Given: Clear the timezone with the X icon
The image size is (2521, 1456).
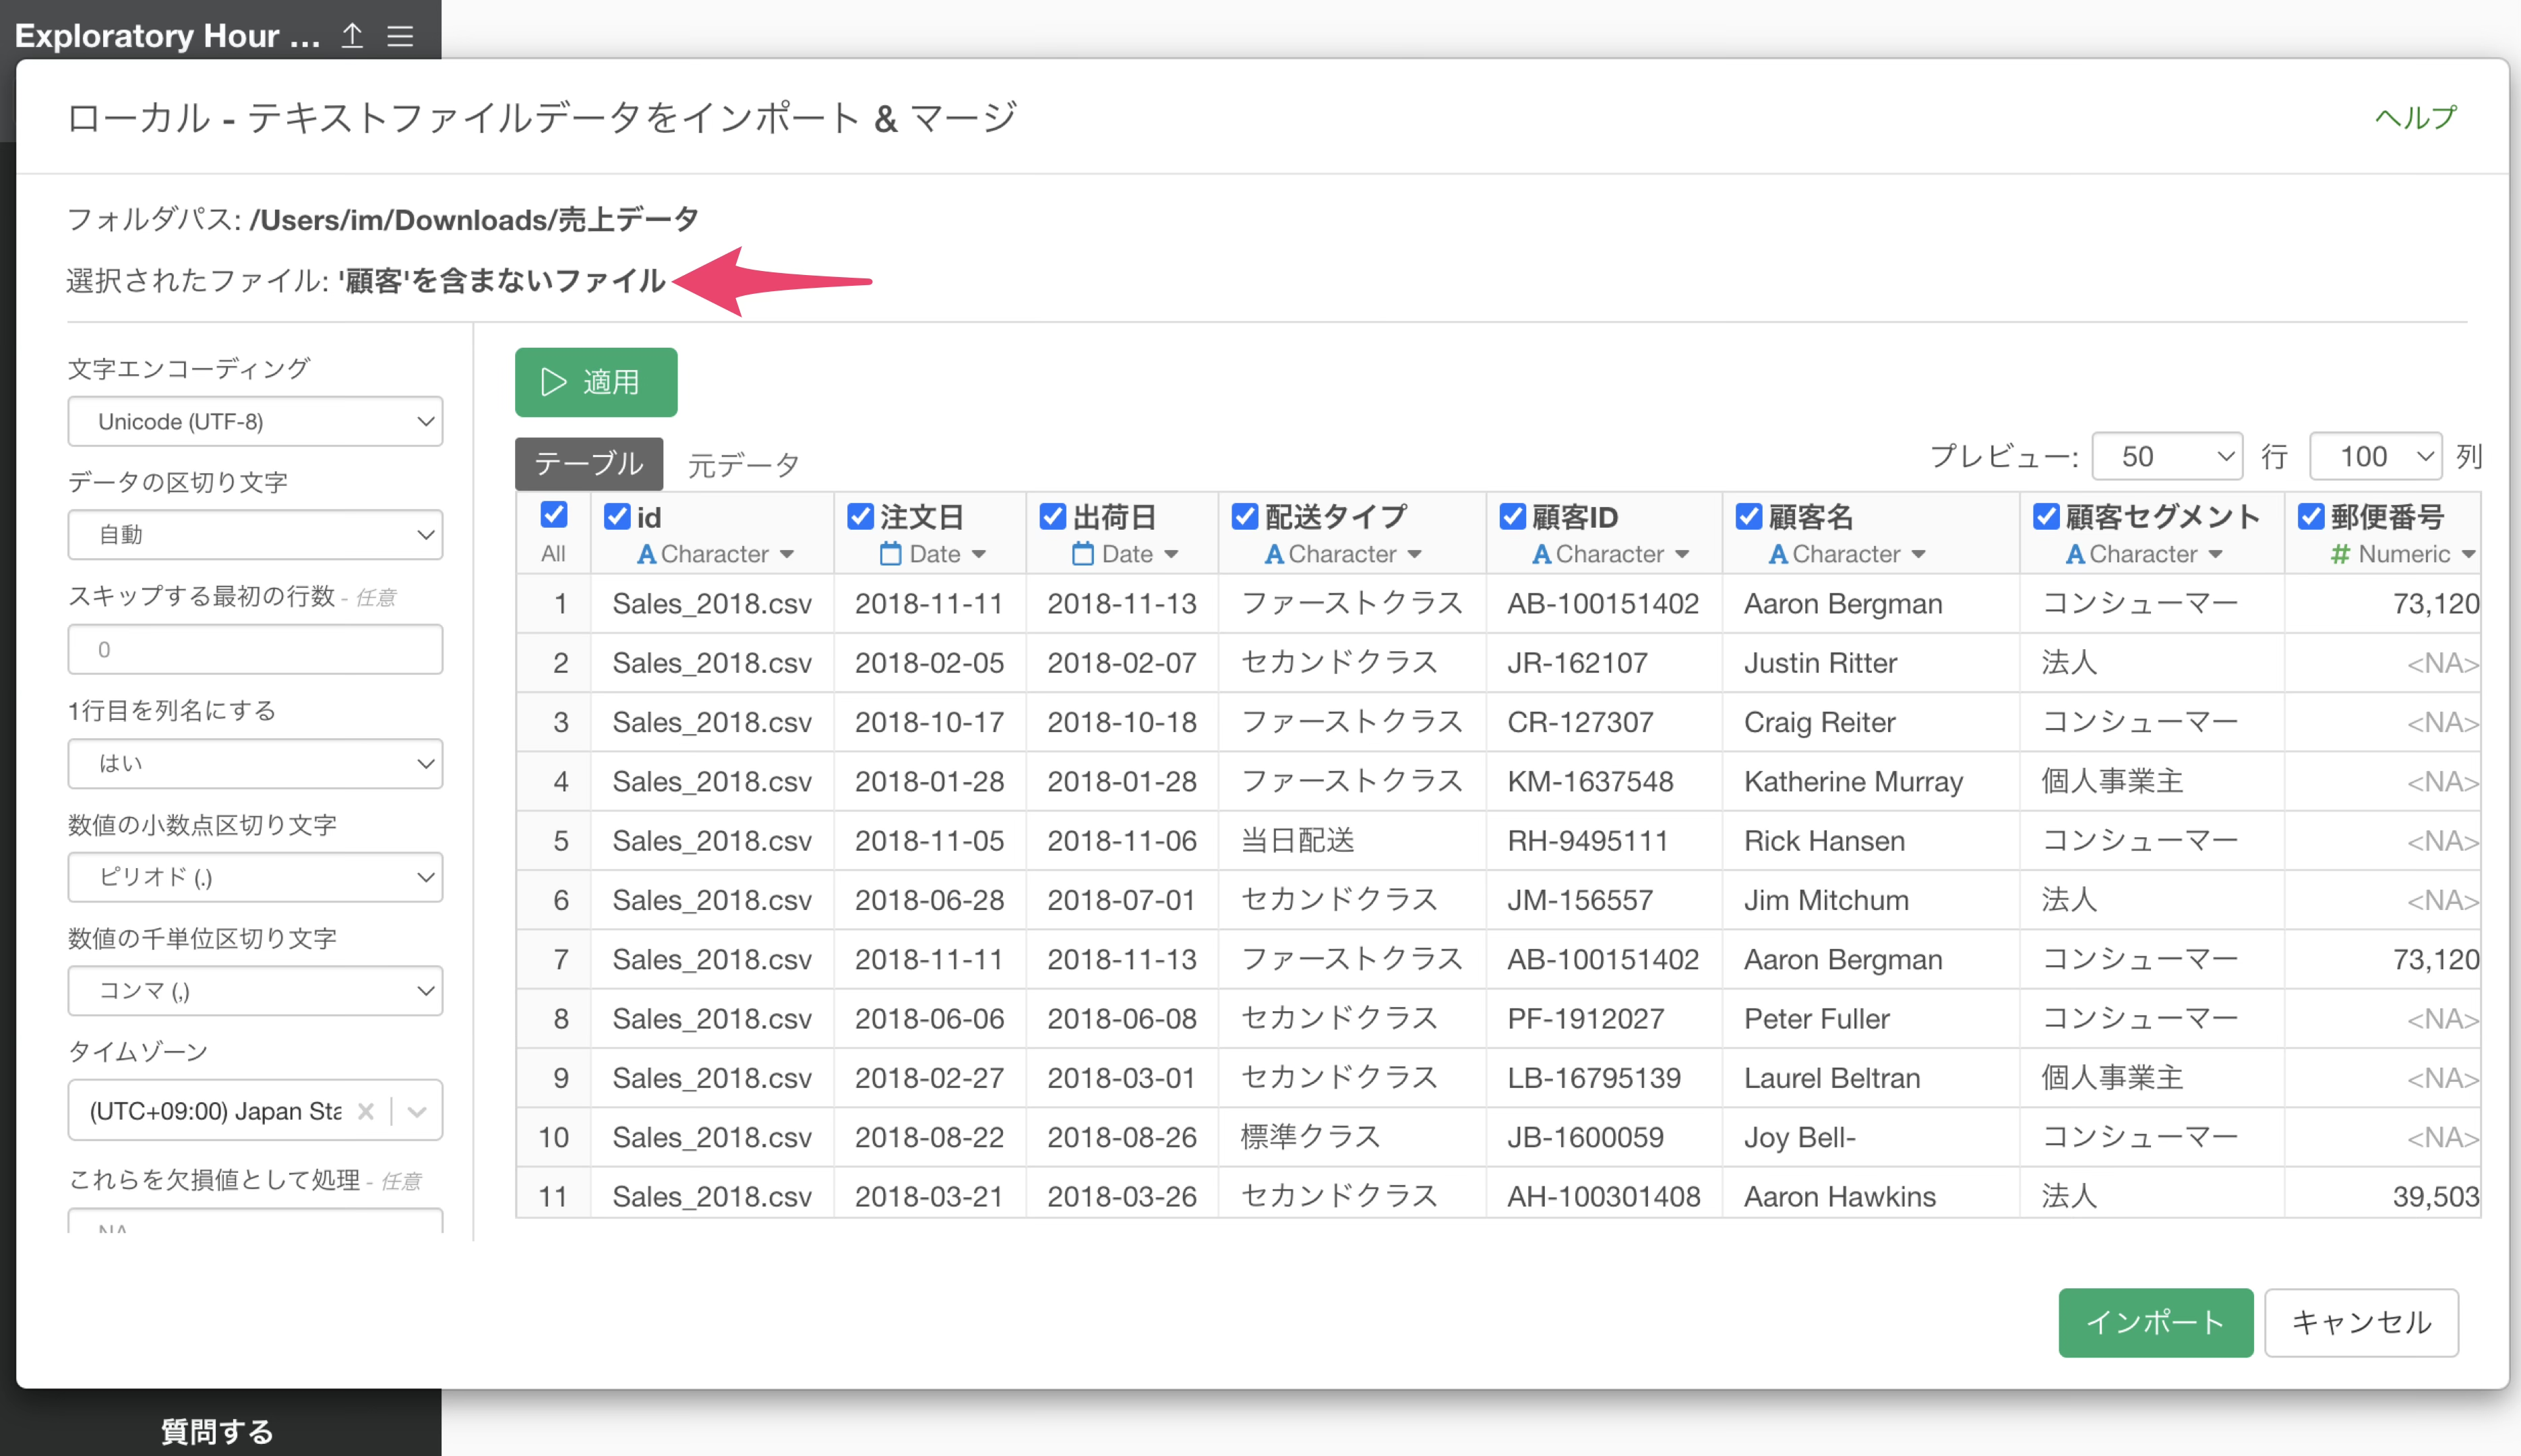Looking at the screenshot, I should tap(366, 1111).
